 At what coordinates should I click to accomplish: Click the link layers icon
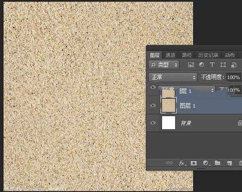(170, 163)
